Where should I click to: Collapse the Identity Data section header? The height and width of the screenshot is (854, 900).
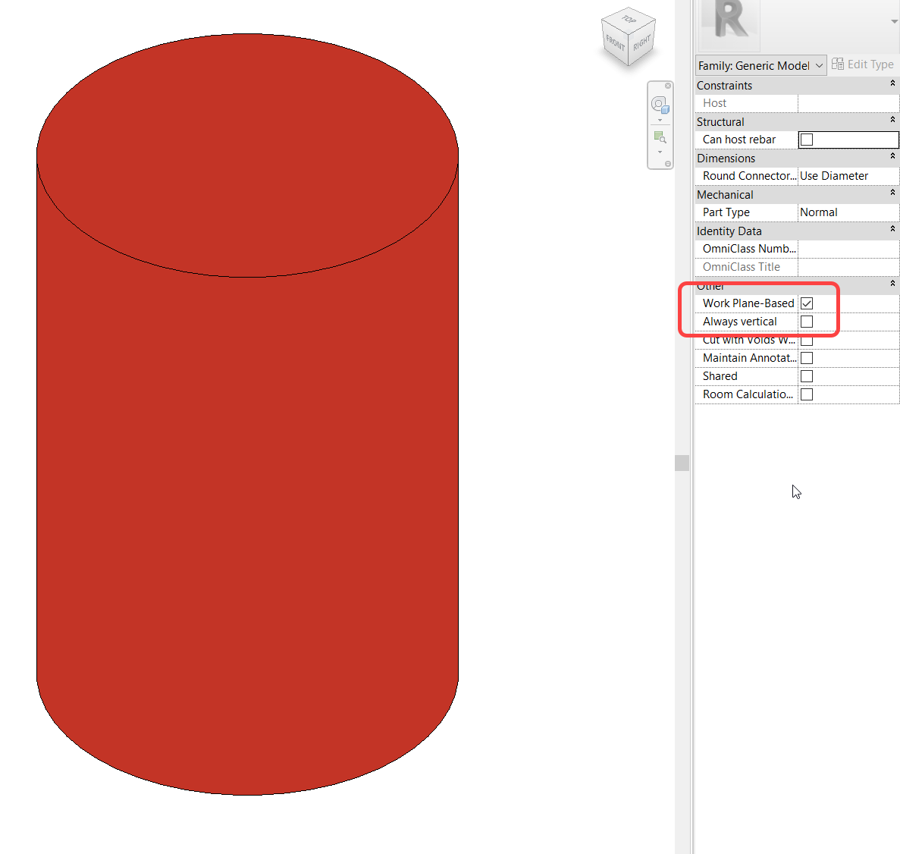point(892,231)
